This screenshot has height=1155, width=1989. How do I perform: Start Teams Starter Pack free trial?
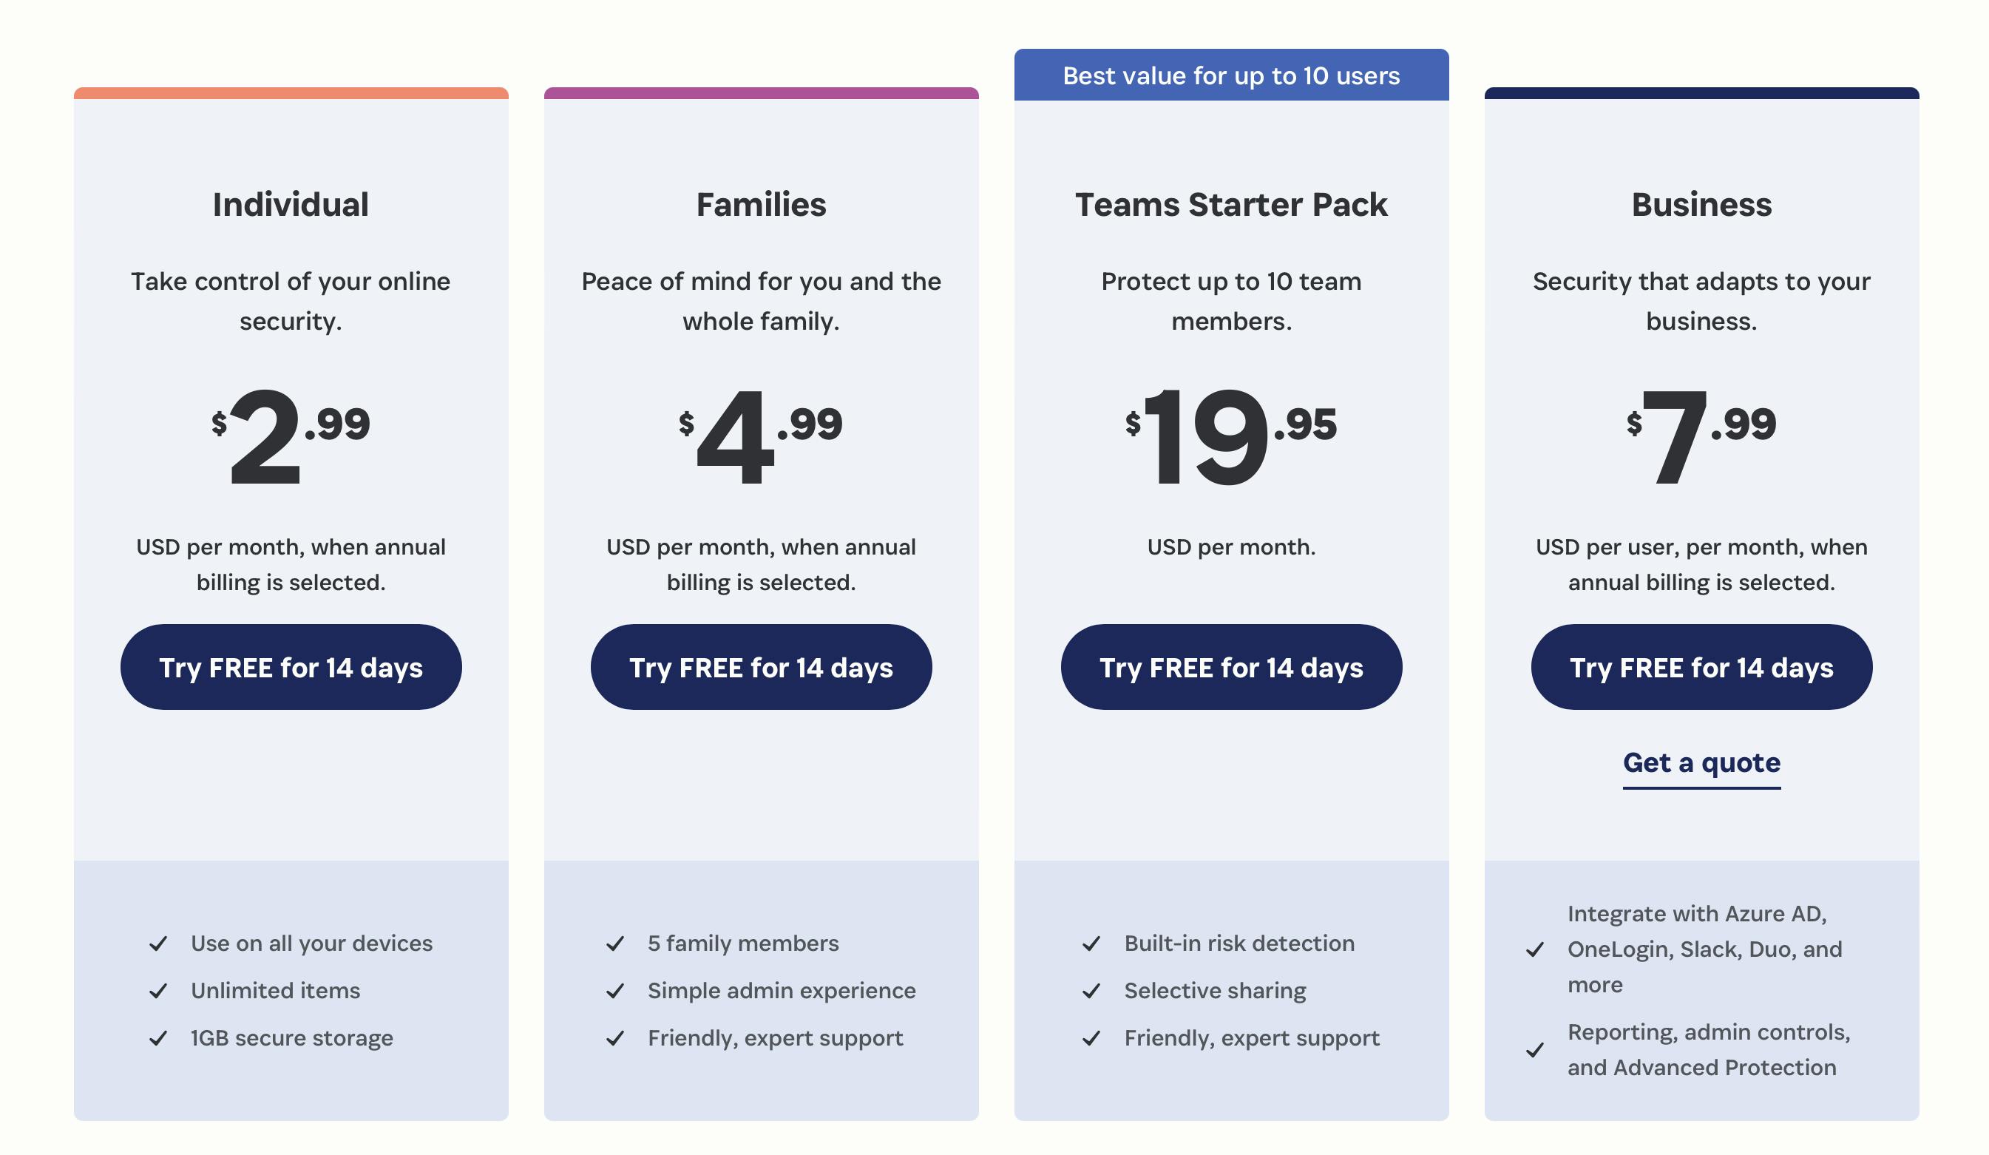[1230, 667]
